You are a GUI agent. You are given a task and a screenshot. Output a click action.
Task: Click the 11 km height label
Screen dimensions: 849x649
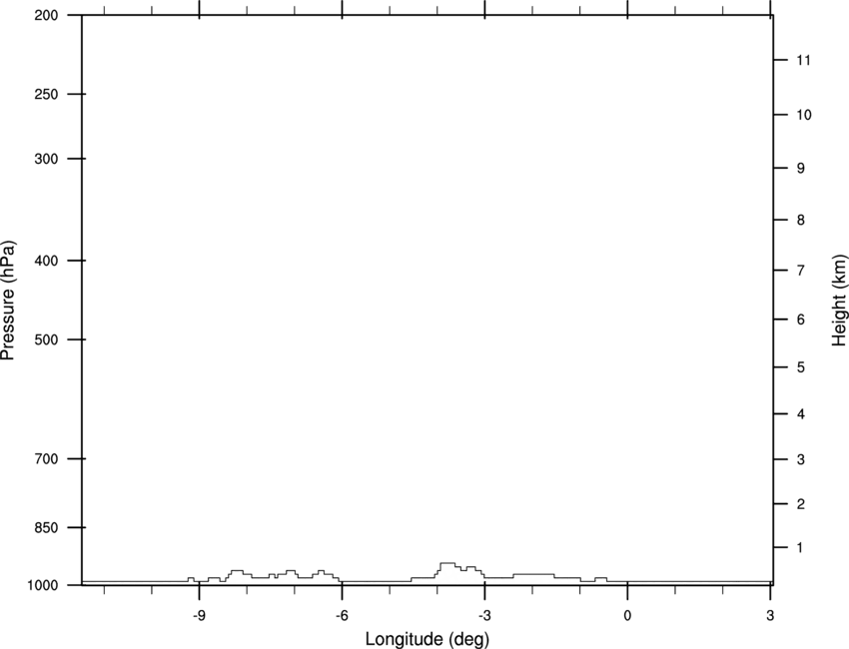(x=804, y=60)
